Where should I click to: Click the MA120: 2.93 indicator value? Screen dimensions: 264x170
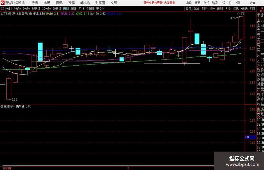point(98,14)
